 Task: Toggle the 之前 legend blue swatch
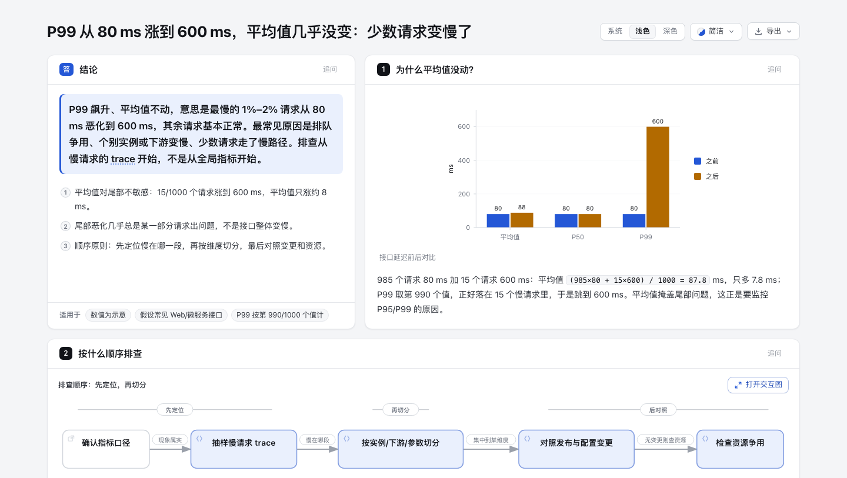click(698, 161)
